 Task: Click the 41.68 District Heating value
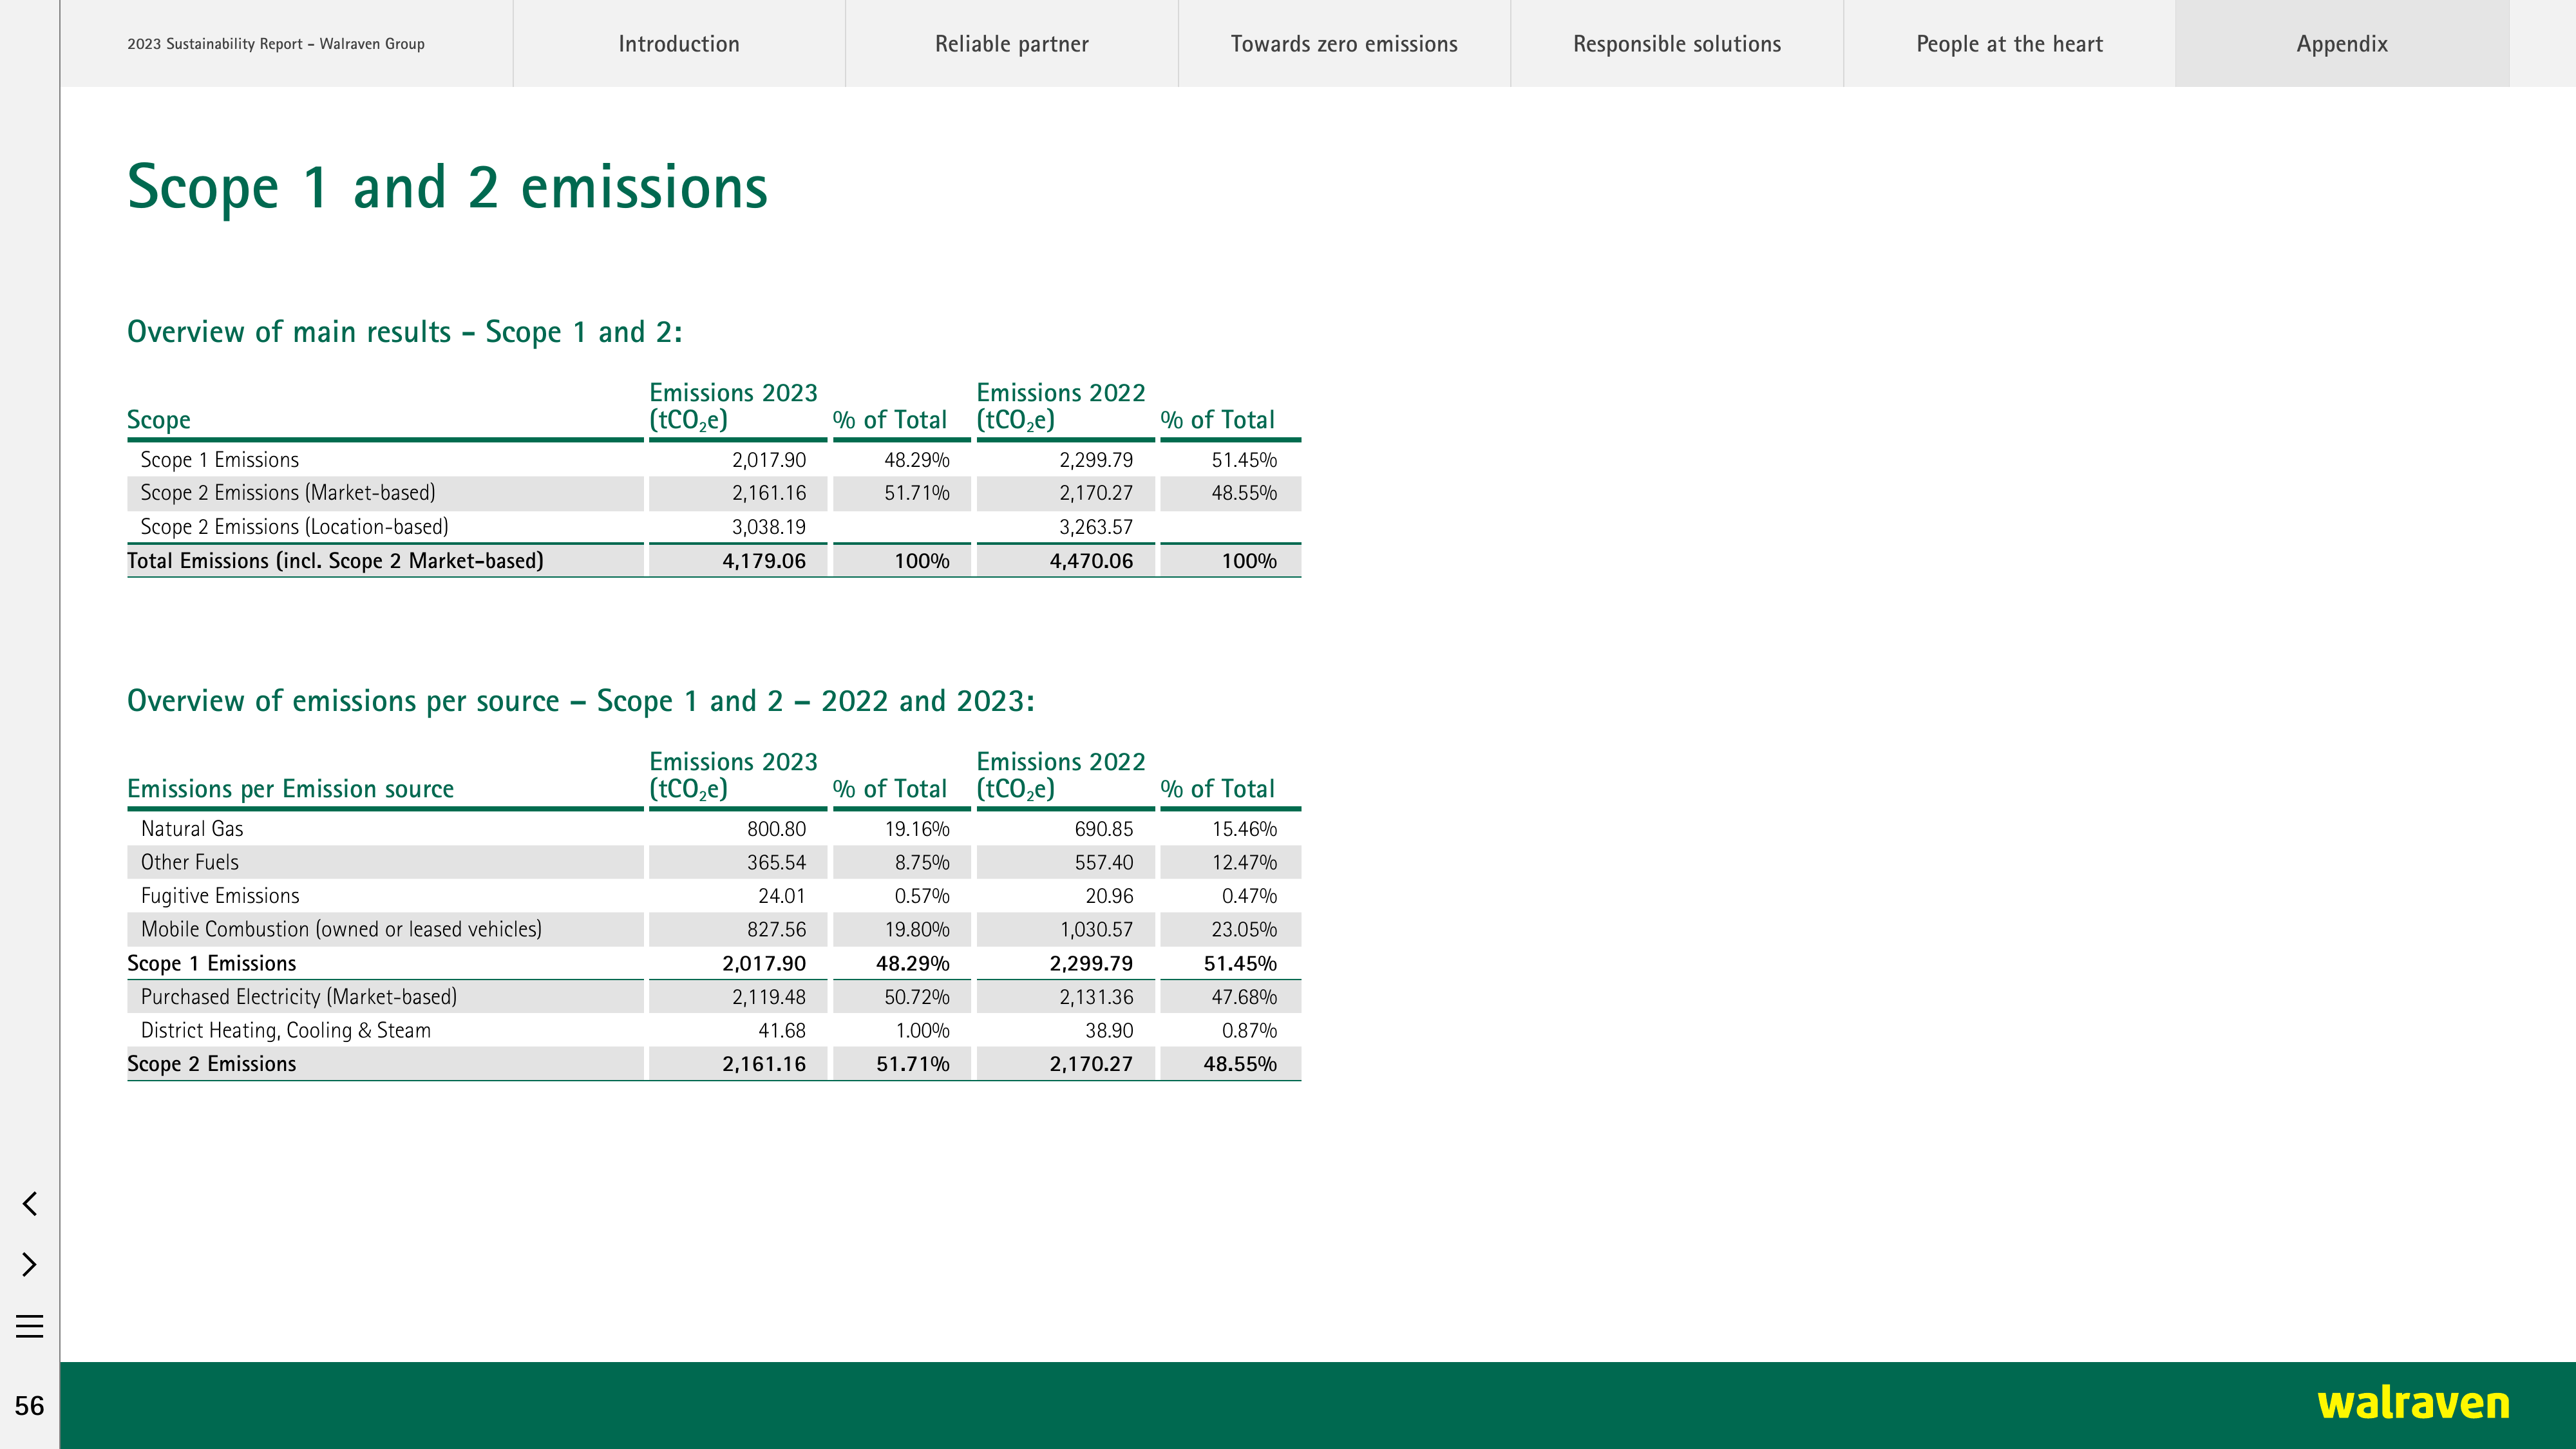781,1030
